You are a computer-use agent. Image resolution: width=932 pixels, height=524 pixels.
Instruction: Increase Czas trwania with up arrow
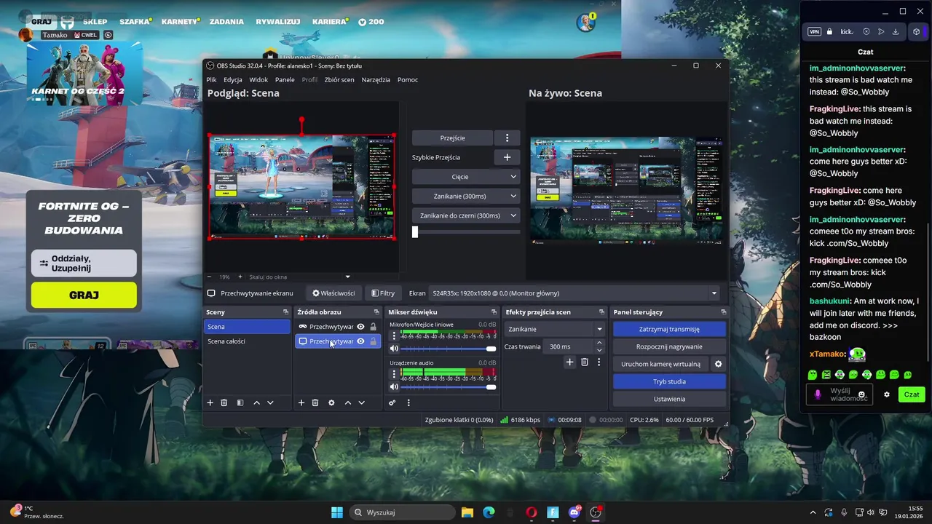pos(599,343)
